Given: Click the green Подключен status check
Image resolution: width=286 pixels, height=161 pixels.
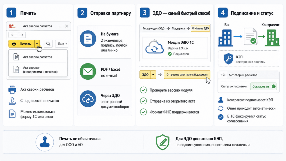Looking at the screenshot, I should tap(170, 54).
